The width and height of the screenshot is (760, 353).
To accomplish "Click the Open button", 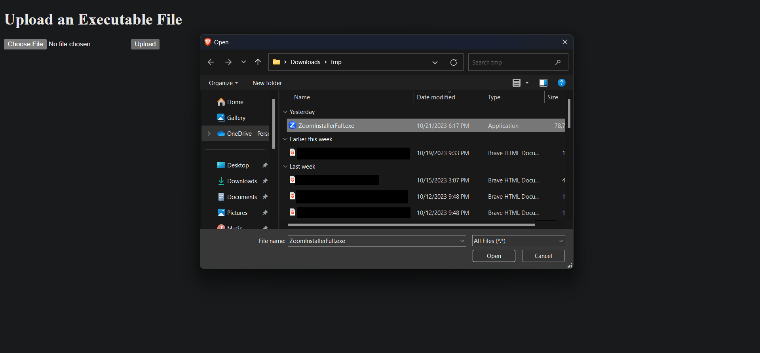I will [x=494, y=256].
